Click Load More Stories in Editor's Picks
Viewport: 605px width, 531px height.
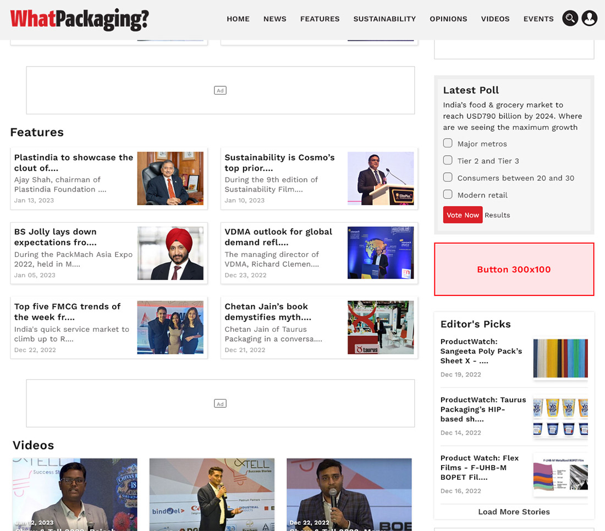pos(514,512)
